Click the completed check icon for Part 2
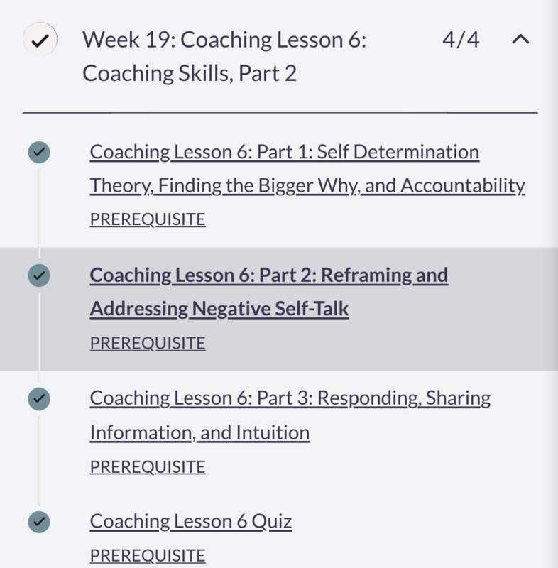This screenshot has width=558, height=568. pos(39,275)
